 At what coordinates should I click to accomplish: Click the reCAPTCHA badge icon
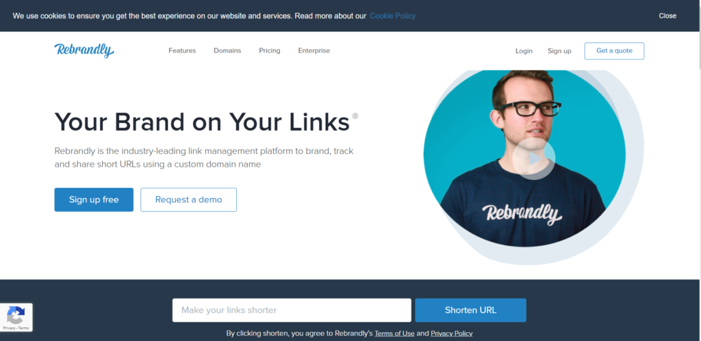coord(16,315)
